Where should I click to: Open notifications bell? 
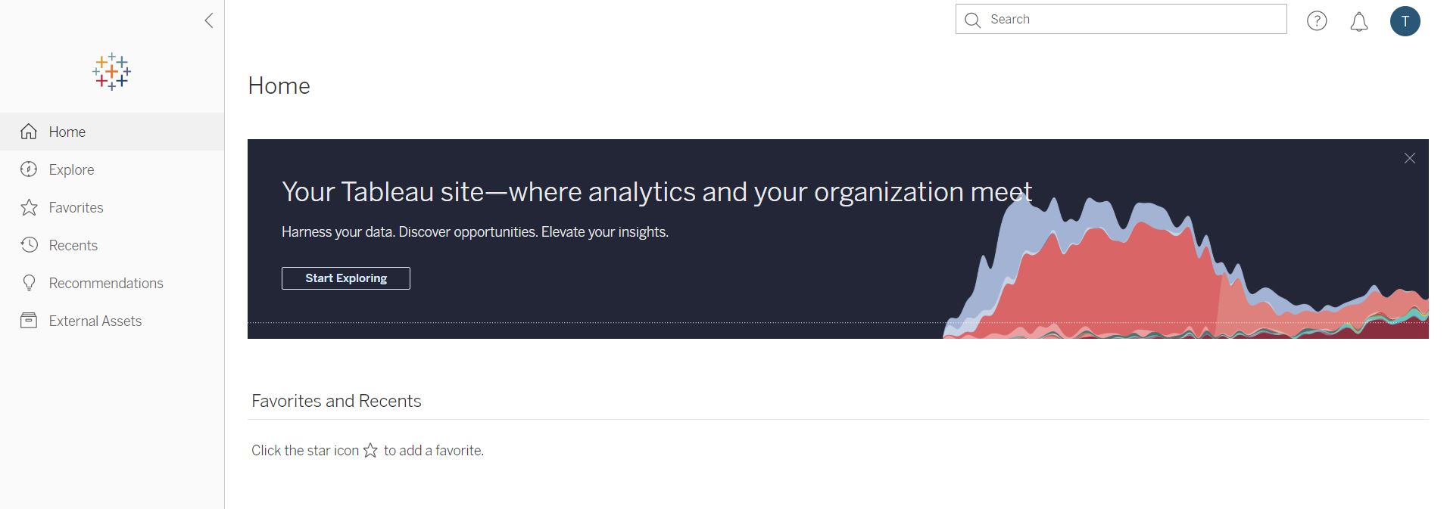1359,22
